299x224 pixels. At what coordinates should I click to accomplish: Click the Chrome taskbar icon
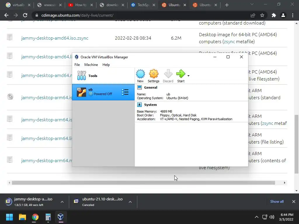click(35, 217)
